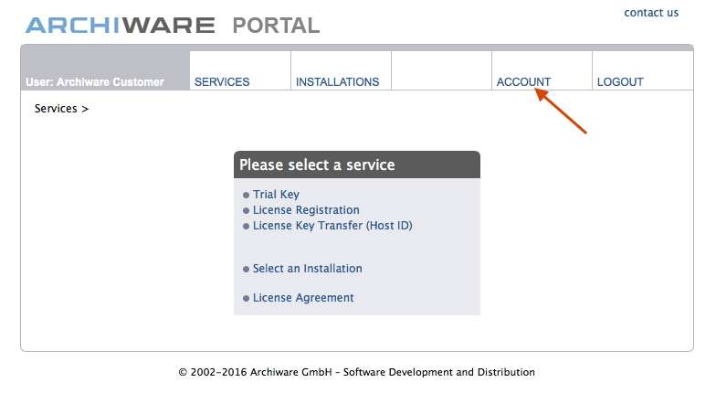This screenshot has height=393, width=716.
Task: View the License Agreement link
Action: pos(303,298)
